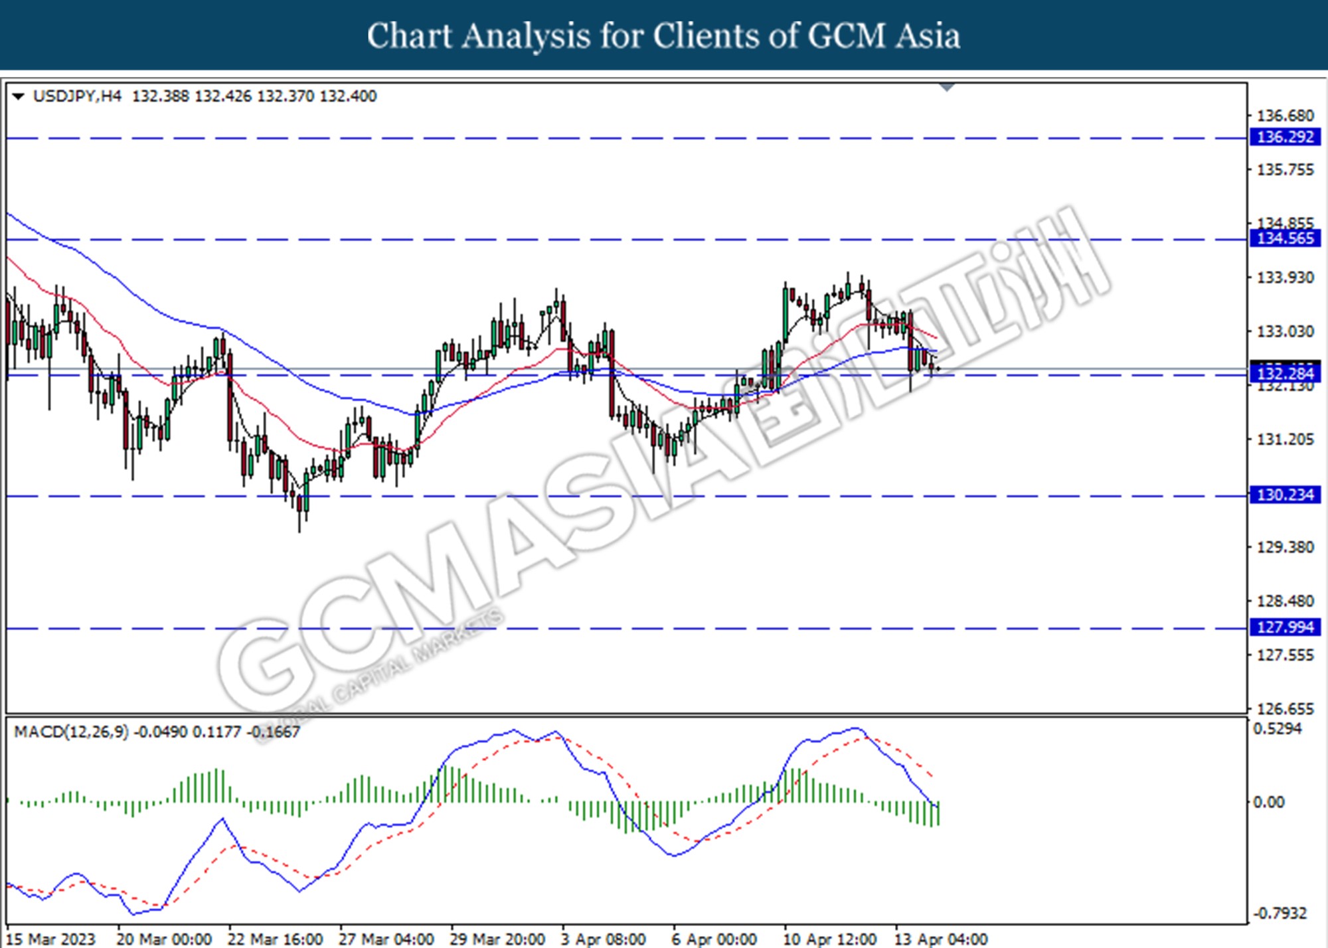Image resolution: width=1328 pixels, height=948 pixels.
Task: Click the 136.680 price scale value
Action: (1285, 116)
